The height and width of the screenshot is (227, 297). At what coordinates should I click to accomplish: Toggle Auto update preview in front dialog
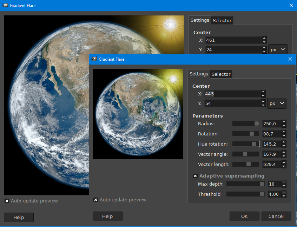[x=95, y=200]
